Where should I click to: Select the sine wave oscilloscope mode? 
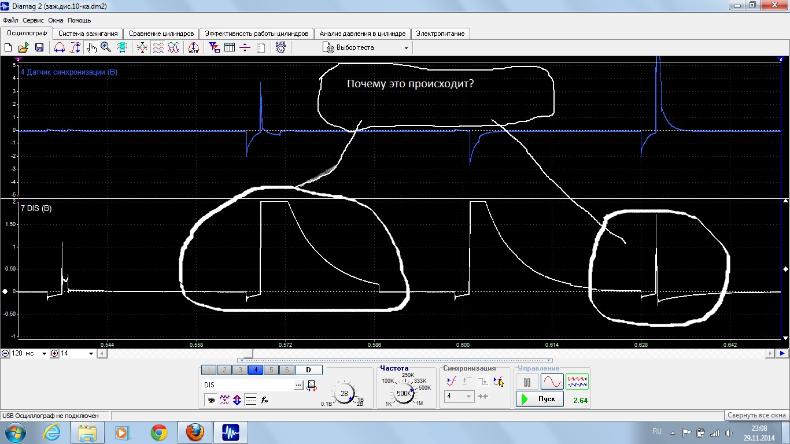click(552, 382)
